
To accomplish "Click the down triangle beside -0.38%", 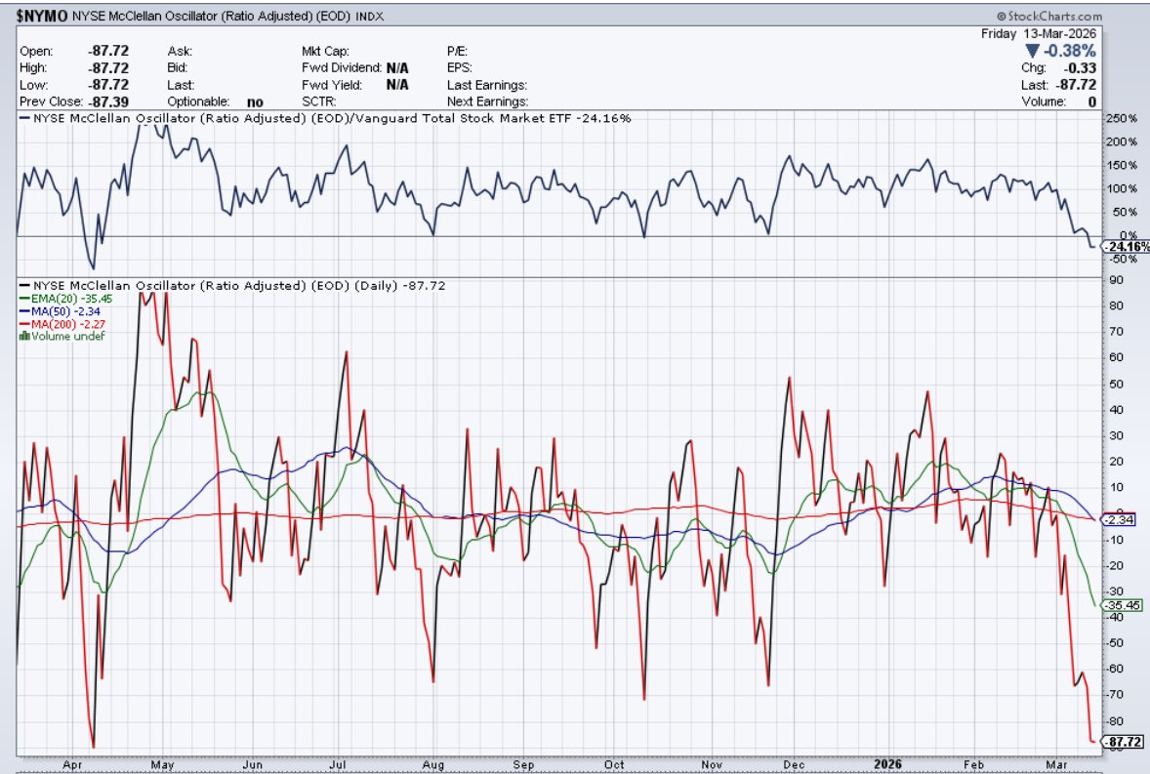I will tap(1032, 51).
